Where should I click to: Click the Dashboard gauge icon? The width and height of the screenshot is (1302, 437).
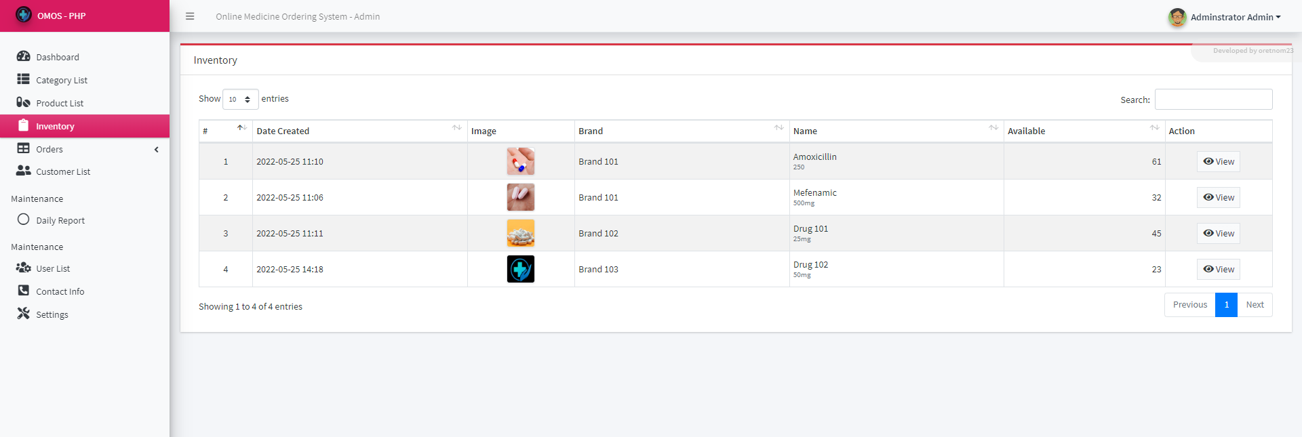click(23, 56)
